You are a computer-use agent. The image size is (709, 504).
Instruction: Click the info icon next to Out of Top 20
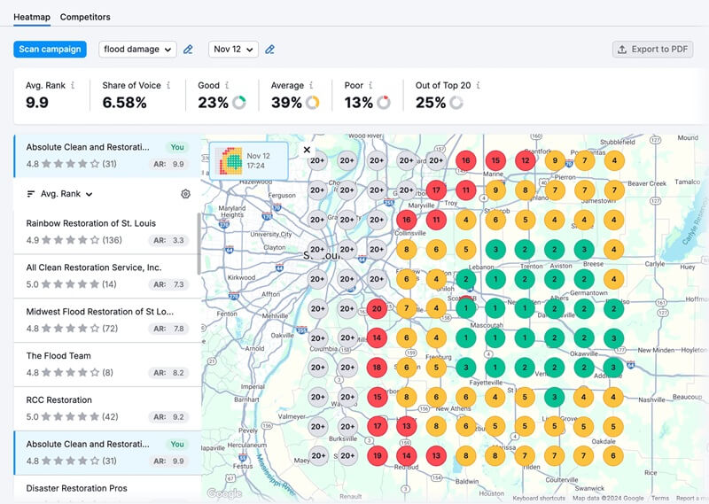(x=478, y=86)
